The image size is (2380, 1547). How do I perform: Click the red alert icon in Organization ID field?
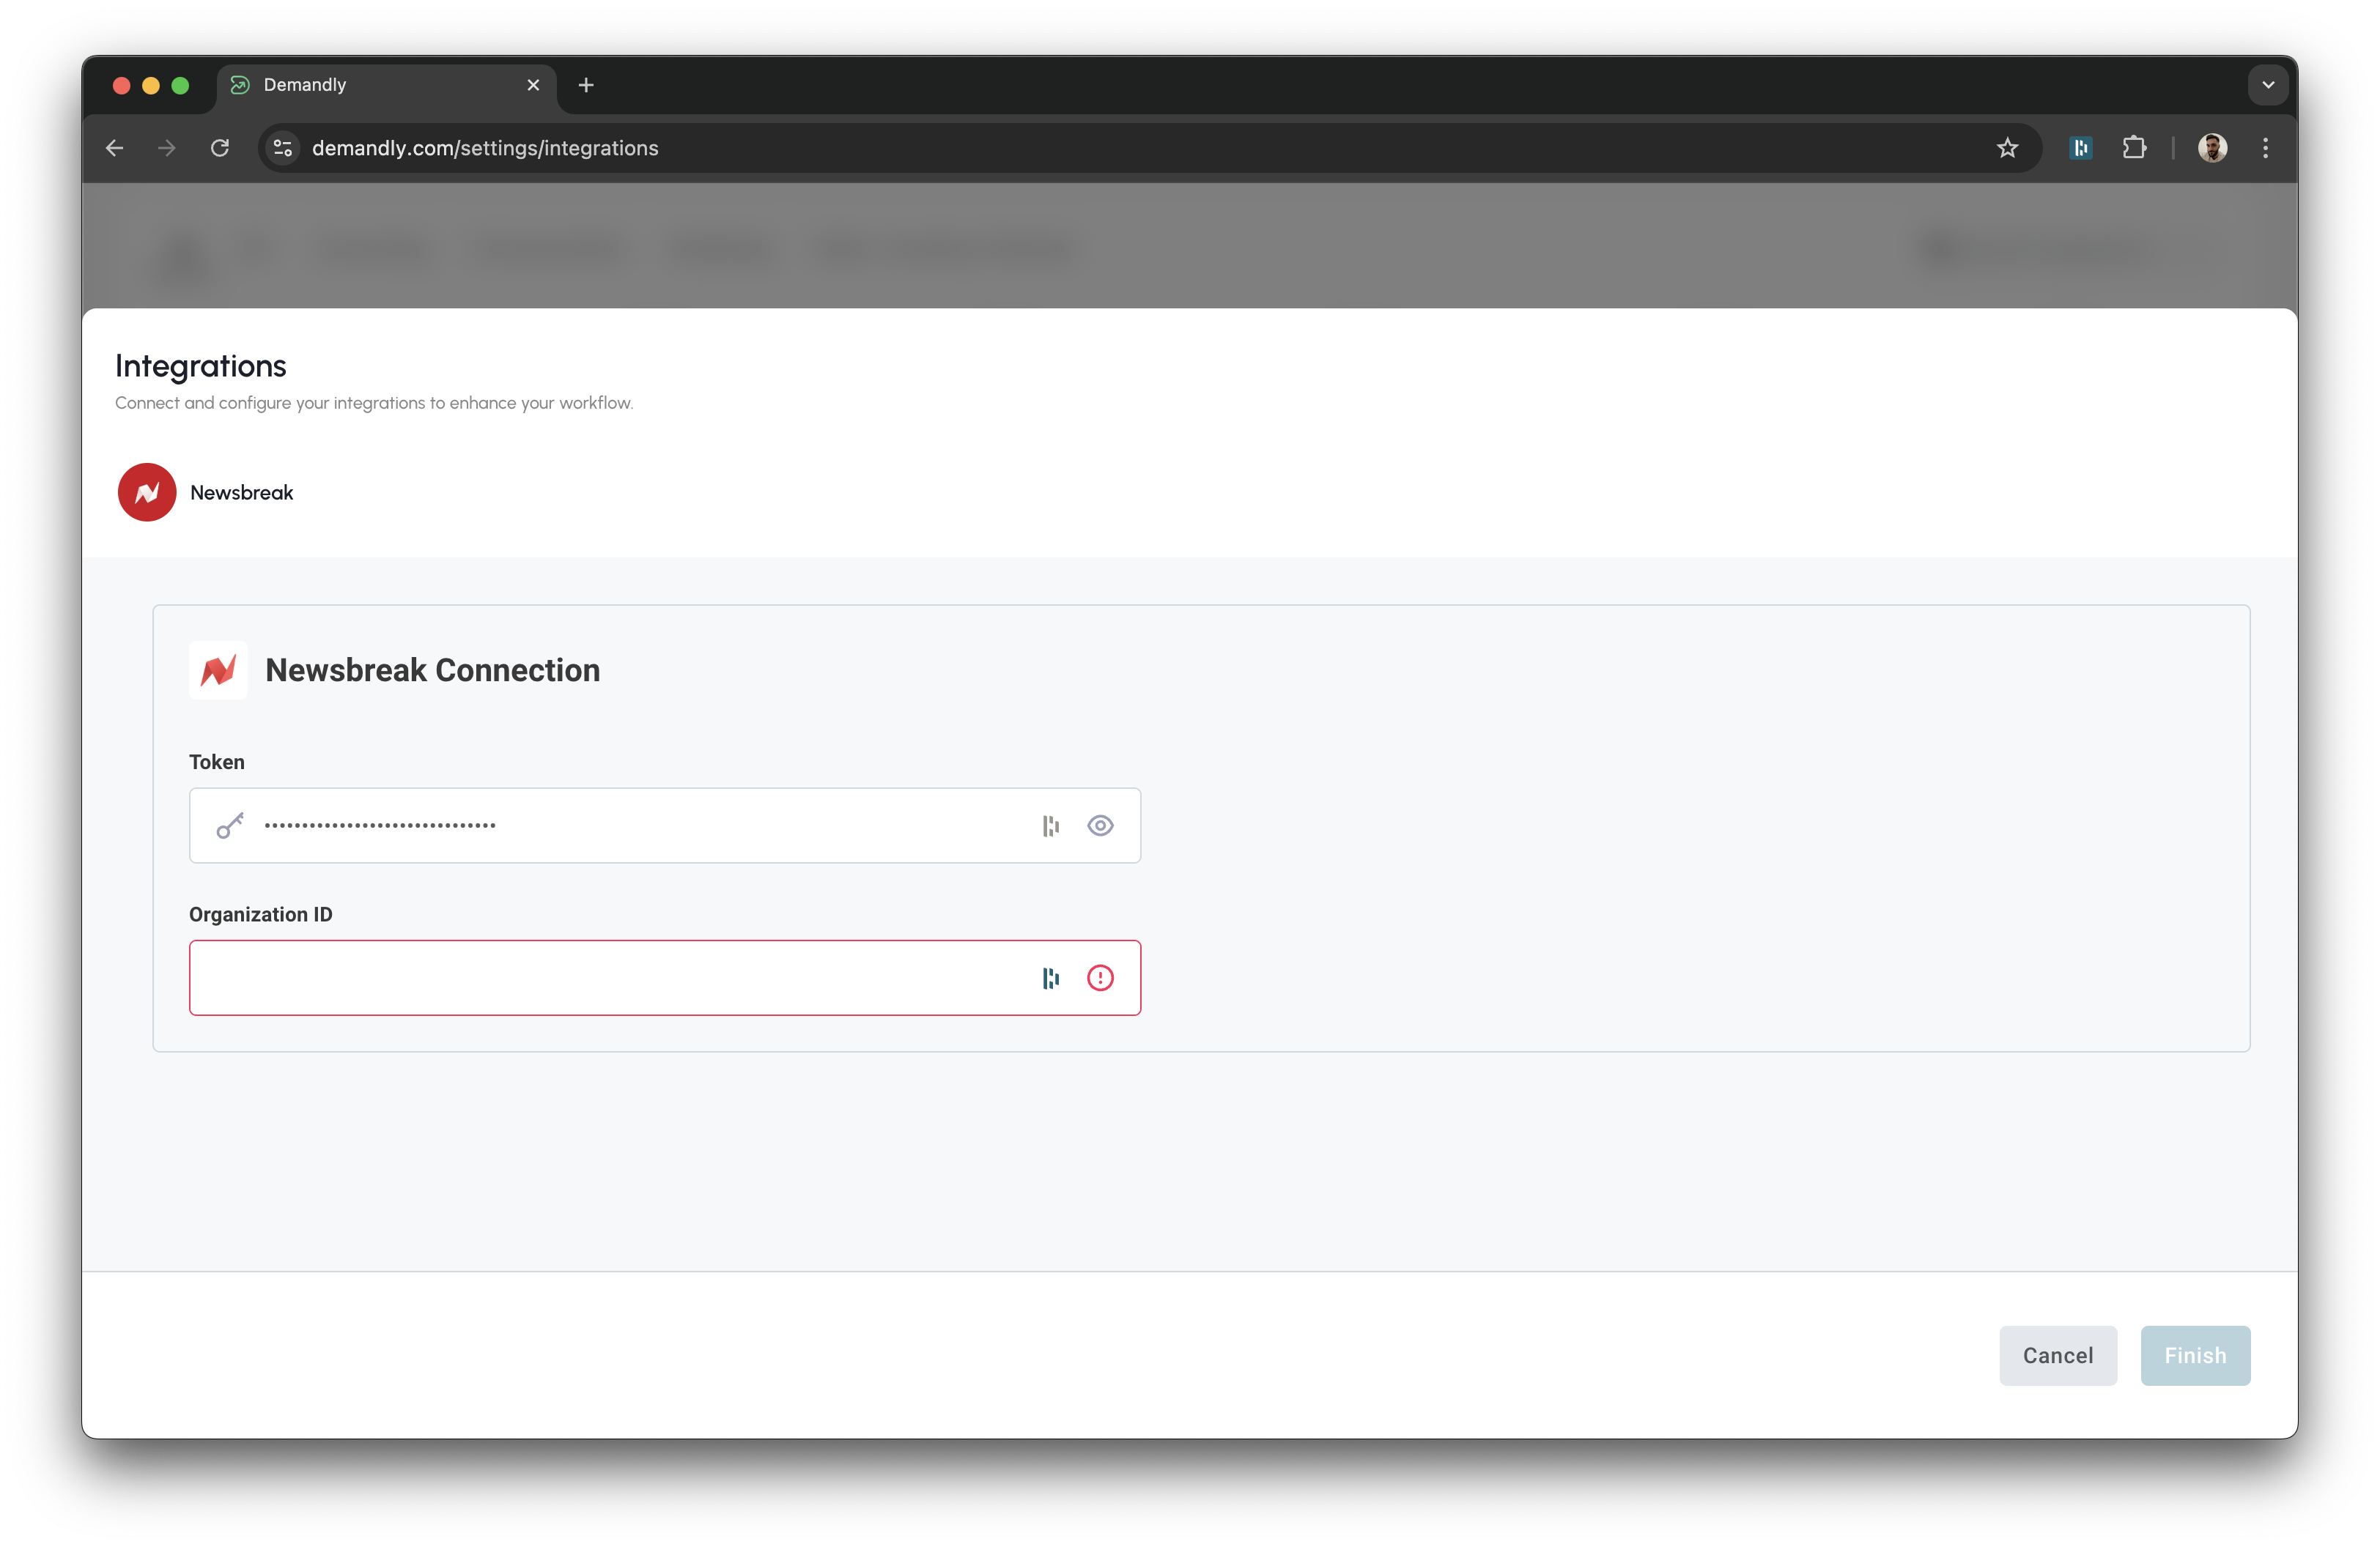coord(1101,977)
